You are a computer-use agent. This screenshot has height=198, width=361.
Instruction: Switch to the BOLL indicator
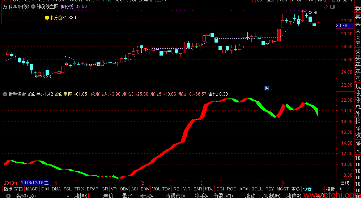pyautogui.click(x=257, y=189)
